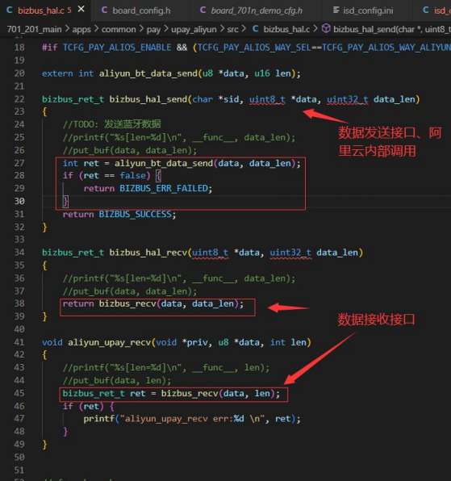Click breadcrumb segment common
The image size is (451, 481).
[x=119, y=29]
